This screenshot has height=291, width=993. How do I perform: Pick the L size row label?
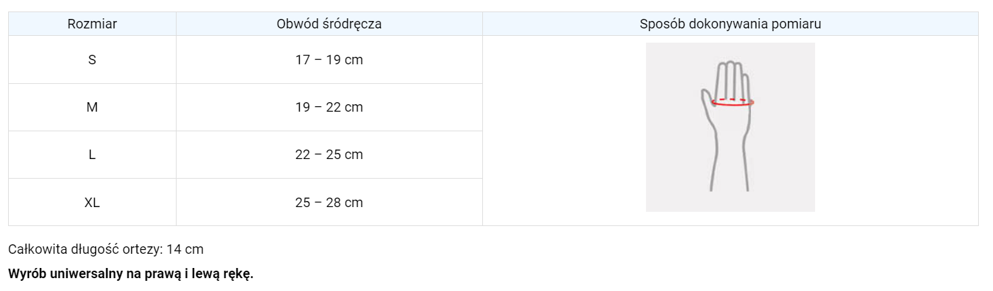coord(92,154)
